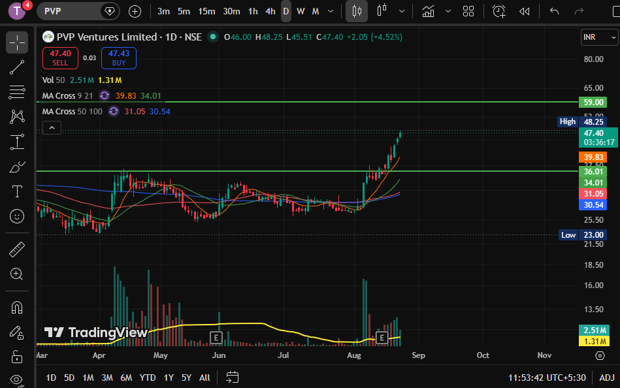Select the 3m timeframe
Viewport: 620px width, 388px height.
(163, 11)
